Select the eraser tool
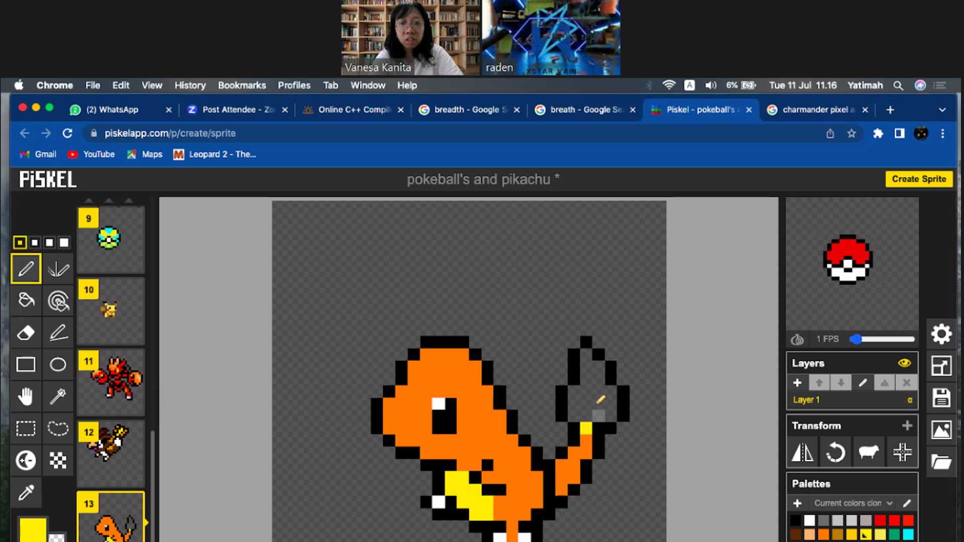The width and height of the screenshot is (964, 542). pos(26,333)
